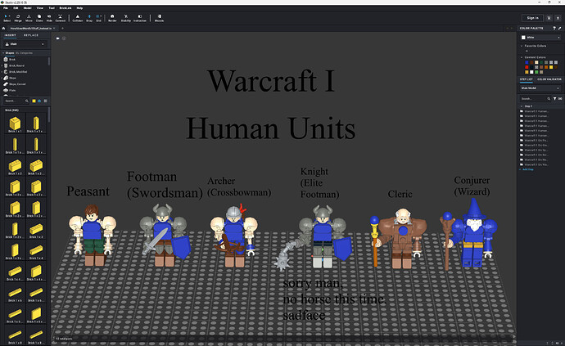Open the View menu
Screen dimensions: 565x346
pos(40,8)
